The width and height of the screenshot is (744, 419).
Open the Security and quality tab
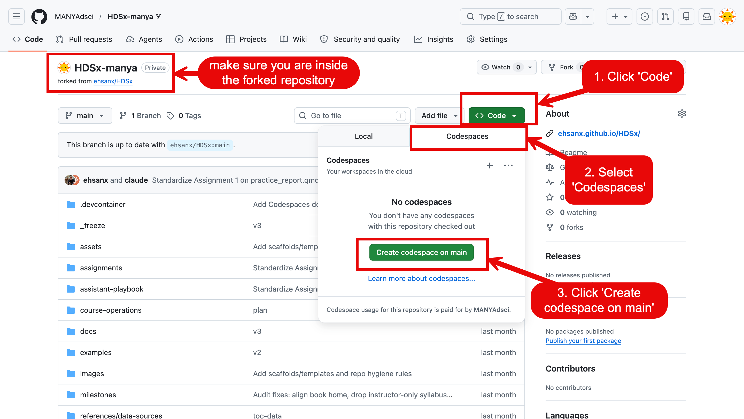(x=360, y=39)
